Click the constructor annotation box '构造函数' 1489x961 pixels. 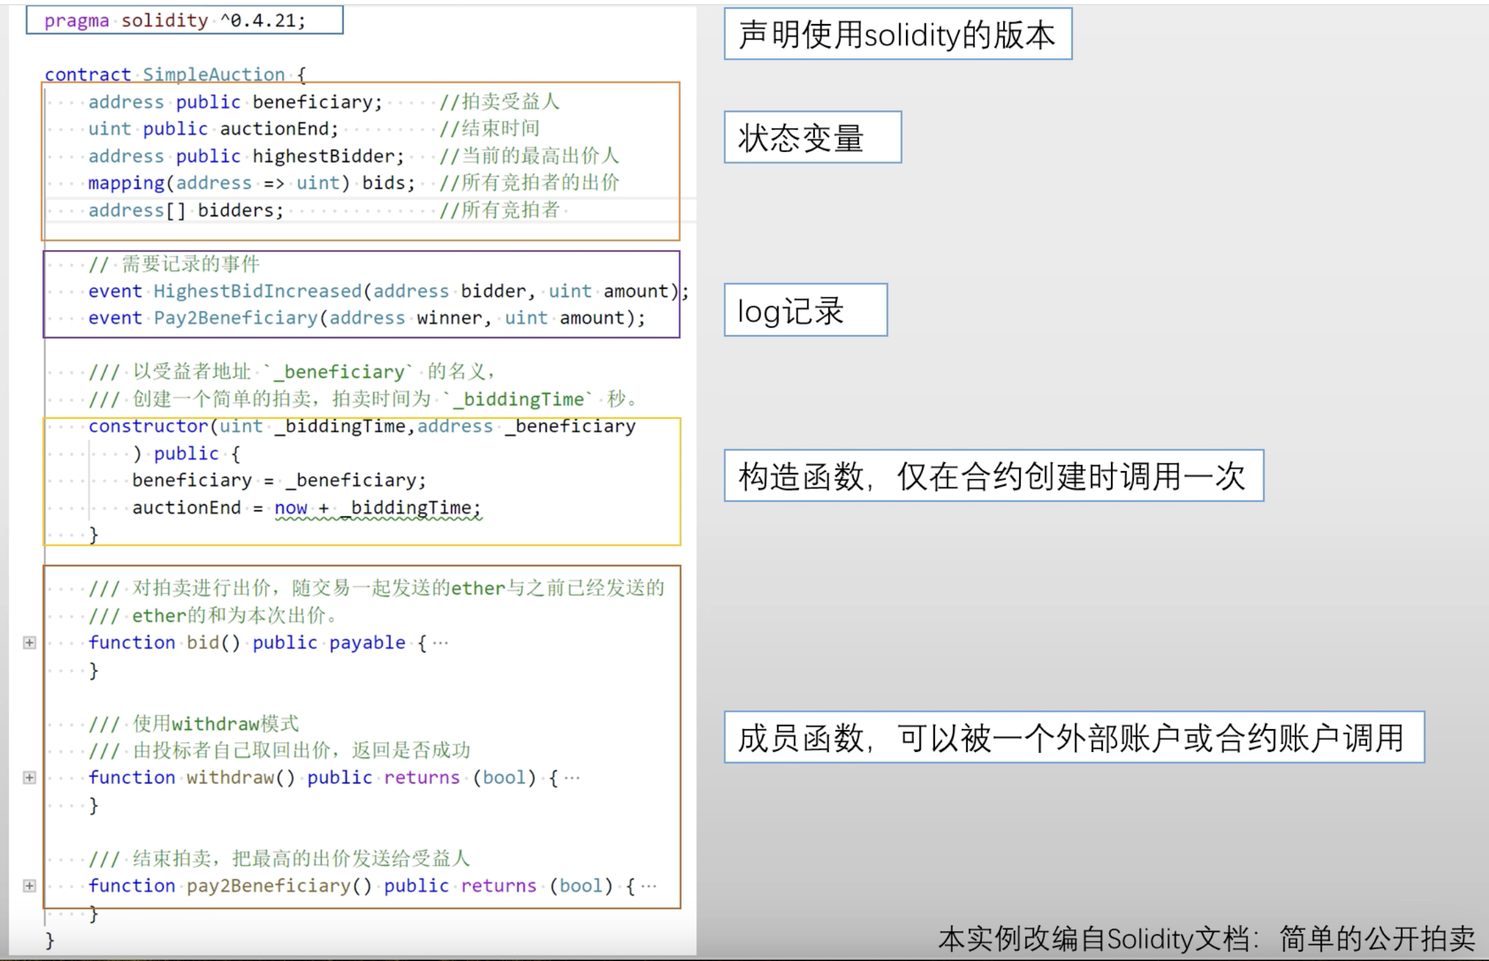[x=993, y=476]
